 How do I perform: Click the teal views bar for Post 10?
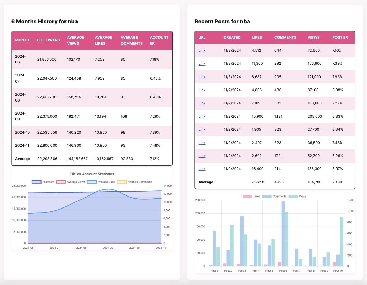342,242
